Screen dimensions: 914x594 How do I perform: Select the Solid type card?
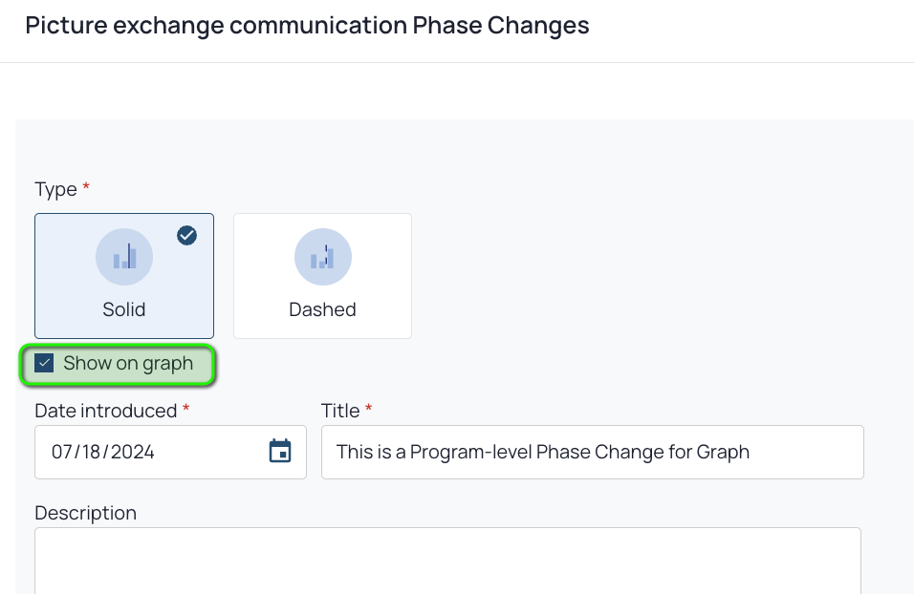point(124,275)
